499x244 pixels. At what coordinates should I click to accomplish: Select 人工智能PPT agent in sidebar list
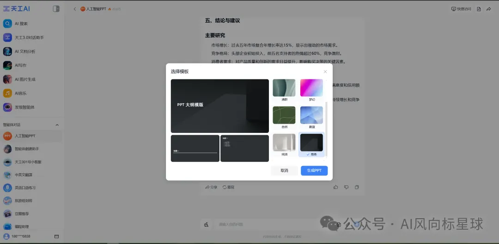[31, 136]
